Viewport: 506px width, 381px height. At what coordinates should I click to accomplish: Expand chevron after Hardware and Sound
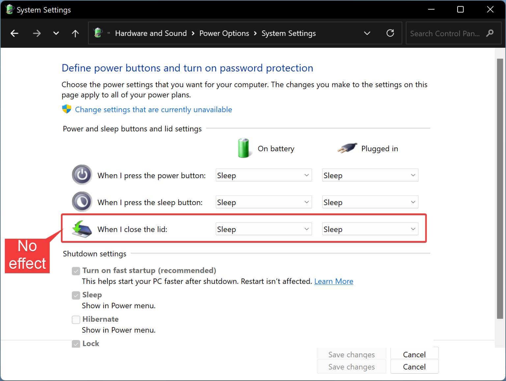pos(193,33)
